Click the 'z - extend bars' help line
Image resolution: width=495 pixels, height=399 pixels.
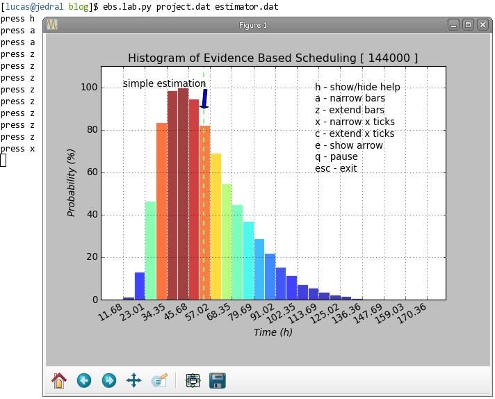click(x=350, y=110)
